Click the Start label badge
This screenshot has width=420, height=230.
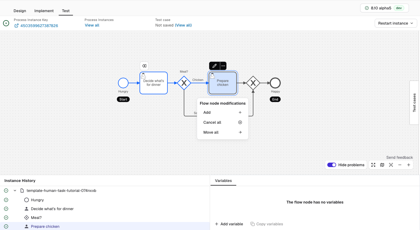123,99
